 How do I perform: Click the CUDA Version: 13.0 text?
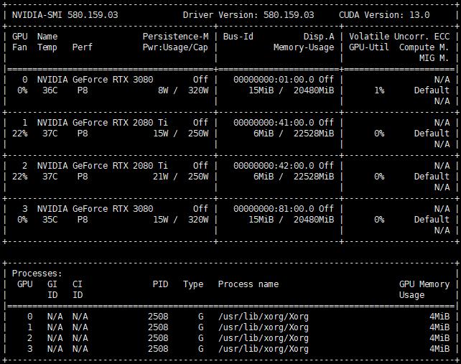384,15
